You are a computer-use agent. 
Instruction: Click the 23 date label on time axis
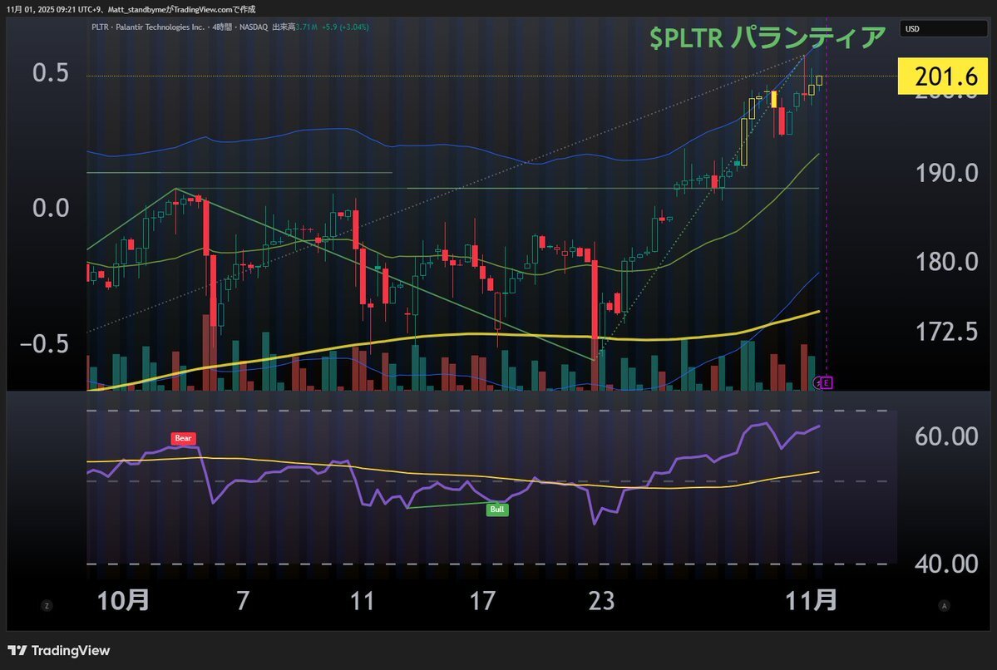[600, 600]
